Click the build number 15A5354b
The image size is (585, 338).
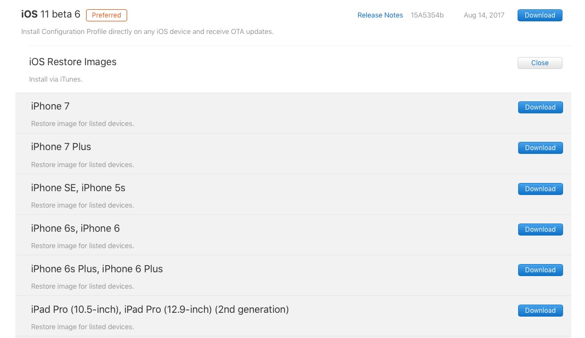click(427, 15)
